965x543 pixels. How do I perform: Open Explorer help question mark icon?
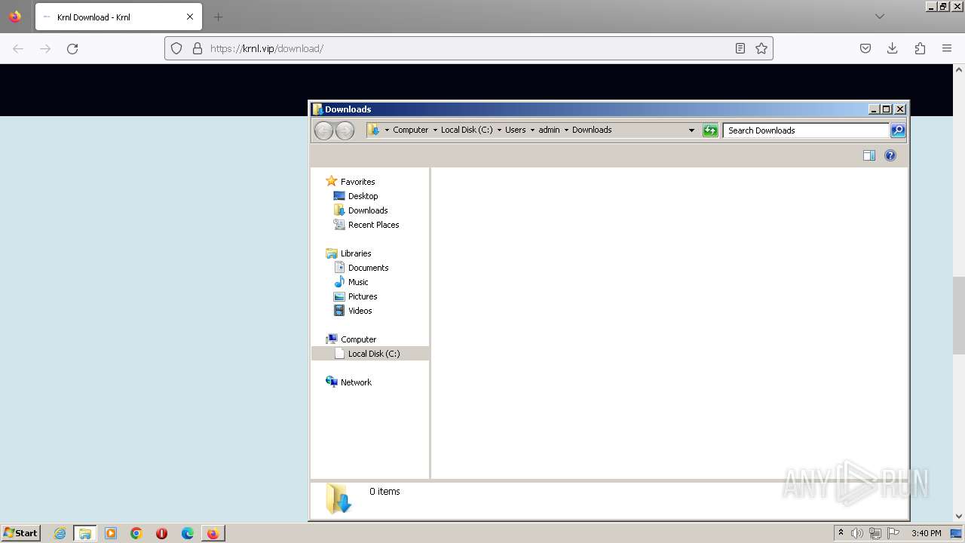[x=890, y=155]
